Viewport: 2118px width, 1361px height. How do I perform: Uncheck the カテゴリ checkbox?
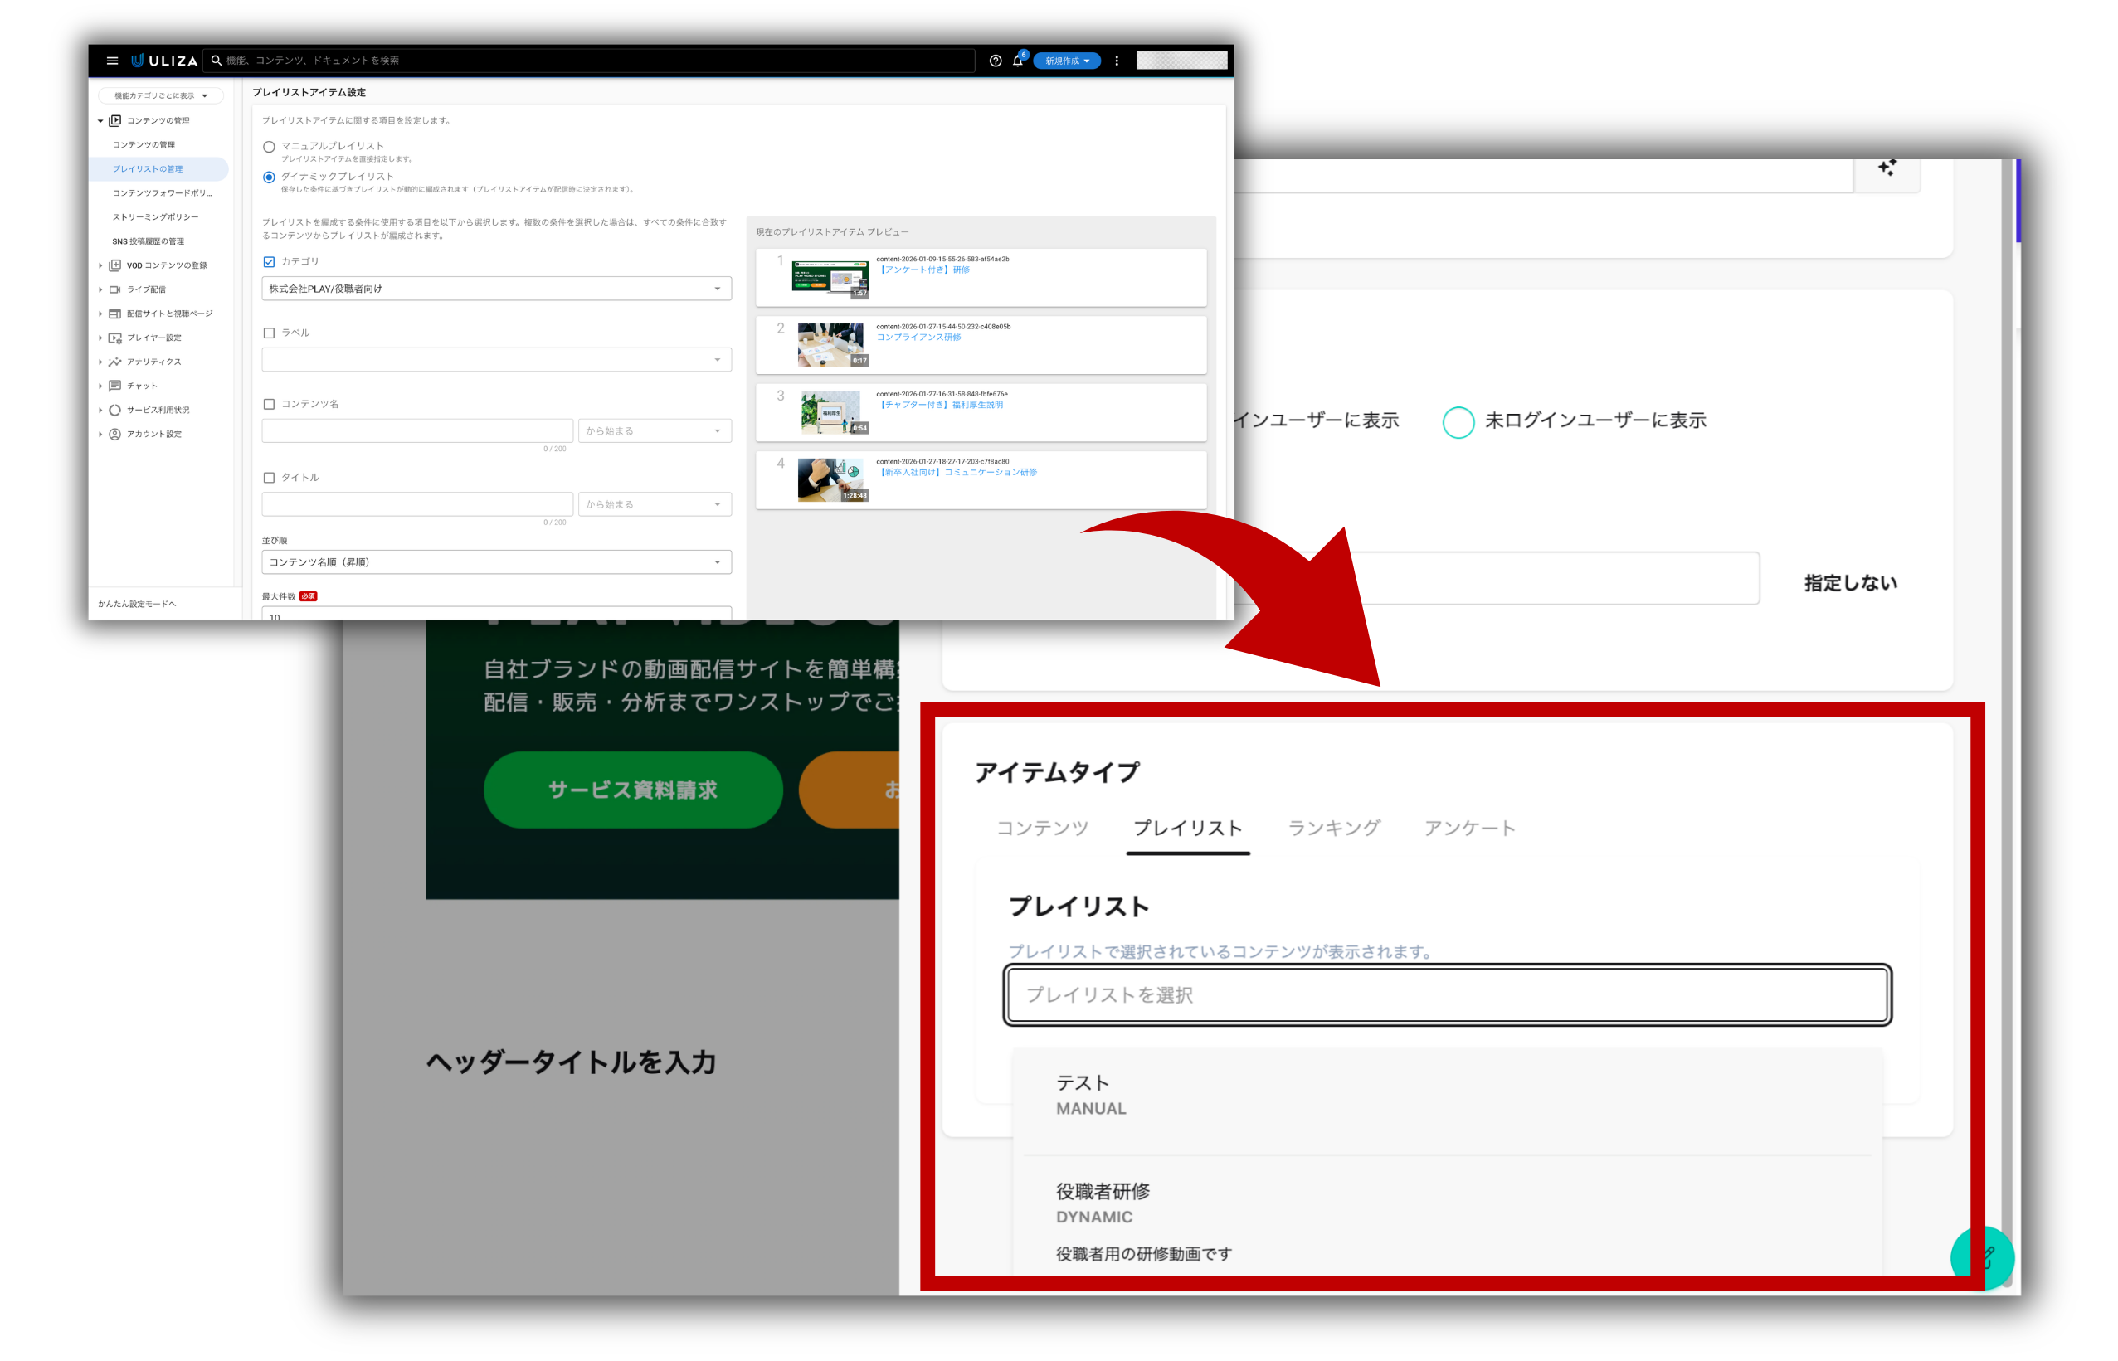[x=269, y=261]
